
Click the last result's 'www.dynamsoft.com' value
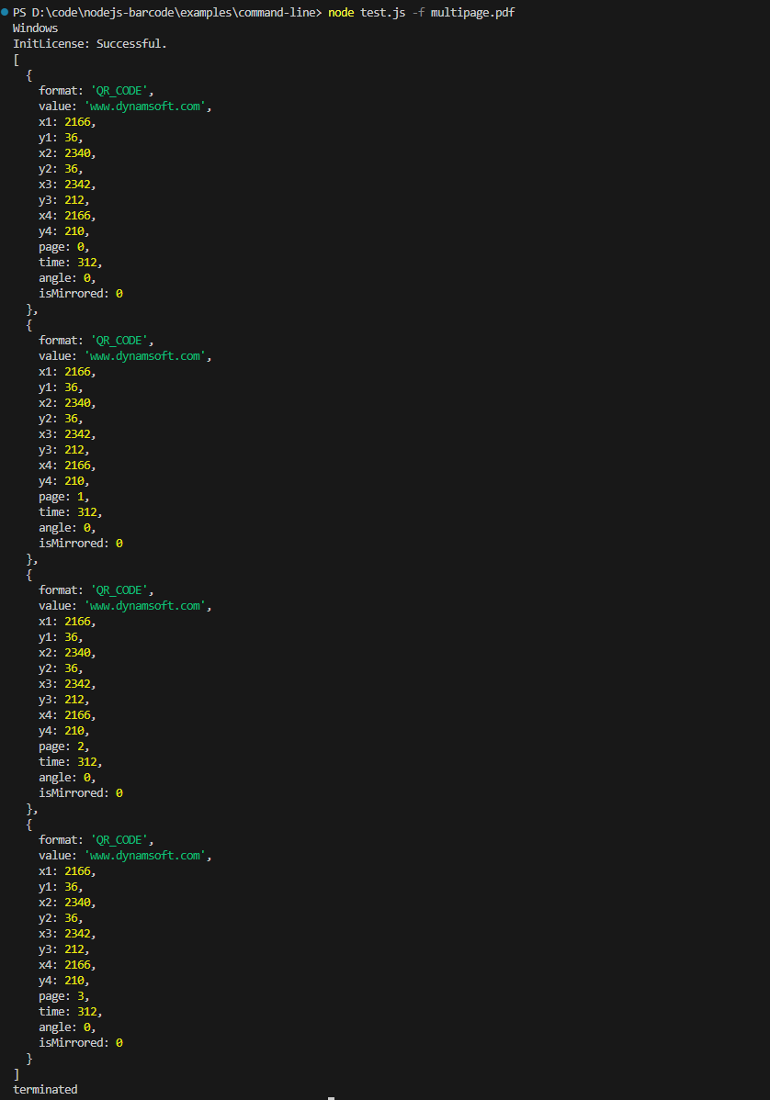tap(147, 856)
